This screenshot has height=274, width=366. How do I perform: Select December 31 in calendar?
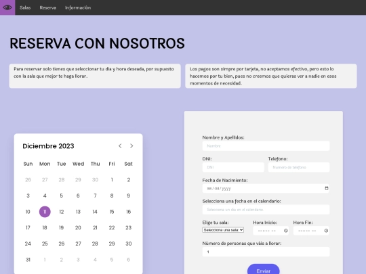pyautogui.click(x=28, y=260)
